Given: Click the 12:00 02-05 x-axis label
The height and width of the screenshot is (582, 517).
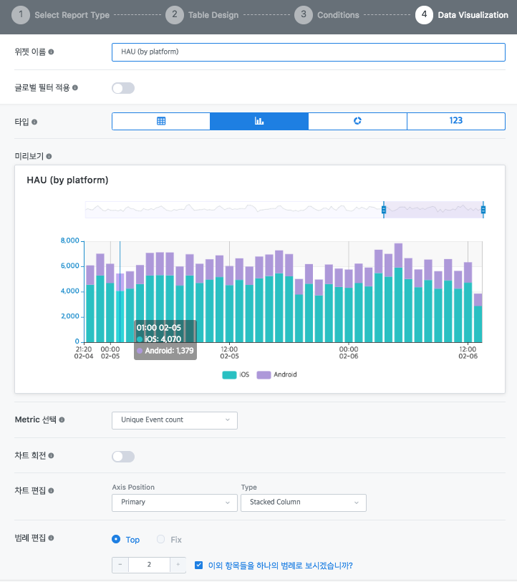Looking at the screenshot, I should 229,353.
